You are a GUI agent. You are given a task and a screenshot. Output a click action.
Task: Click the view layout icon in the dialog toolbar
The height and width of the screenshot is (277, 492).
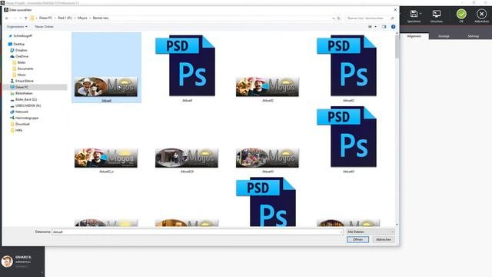[x=370, y=27]
